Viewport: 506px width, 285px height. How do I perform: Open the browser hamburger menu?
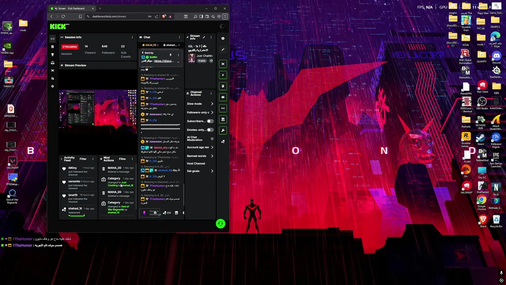225,17
